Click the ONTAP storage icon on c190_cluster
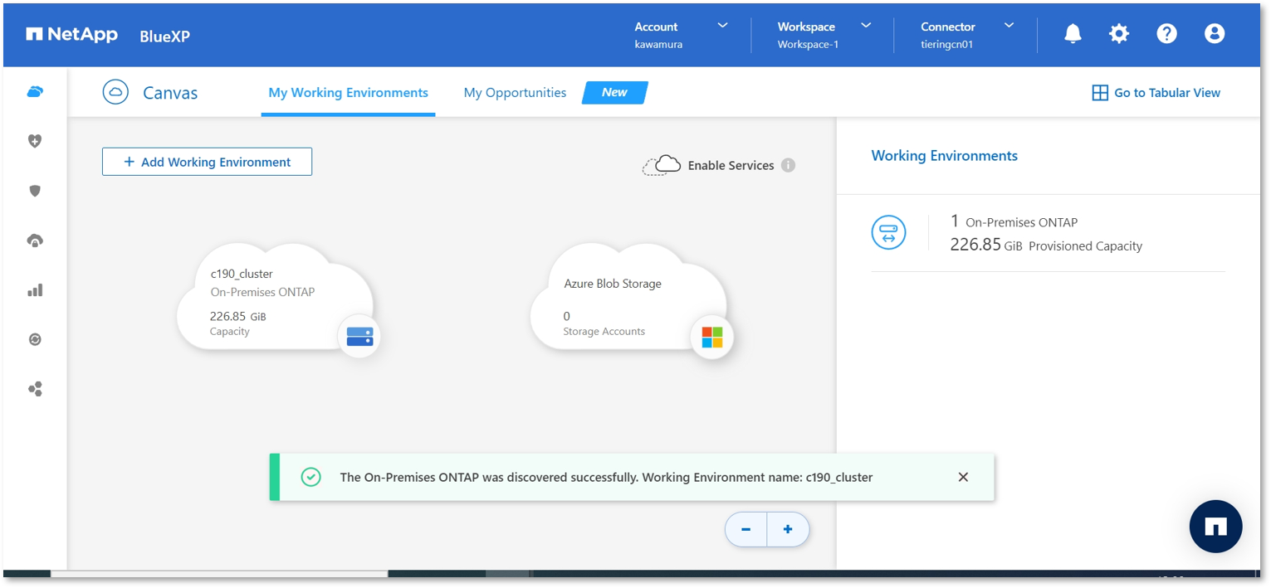Image resolution: width=1271 pixels, height=588 pixels. click(359, 337)
